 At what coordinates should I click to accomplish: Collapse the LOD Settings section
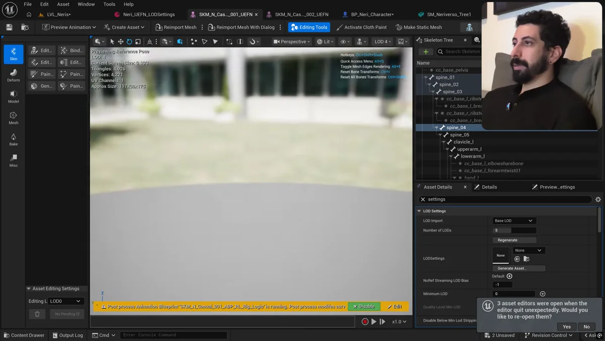[419, 211]
